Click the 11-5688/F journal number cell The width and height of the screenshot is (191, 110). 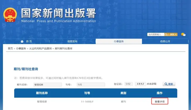point(87,102)
